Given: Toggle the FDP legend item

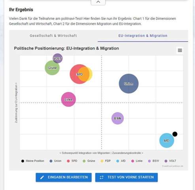Looking at the screenshot, I should point(106,161).
